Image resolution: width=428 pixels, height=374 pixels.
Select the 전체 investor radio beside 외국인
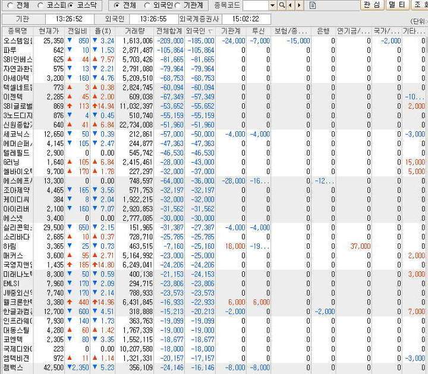pos(117,5)
